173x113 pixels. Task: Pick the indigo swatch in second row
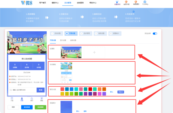coord(90,94)
